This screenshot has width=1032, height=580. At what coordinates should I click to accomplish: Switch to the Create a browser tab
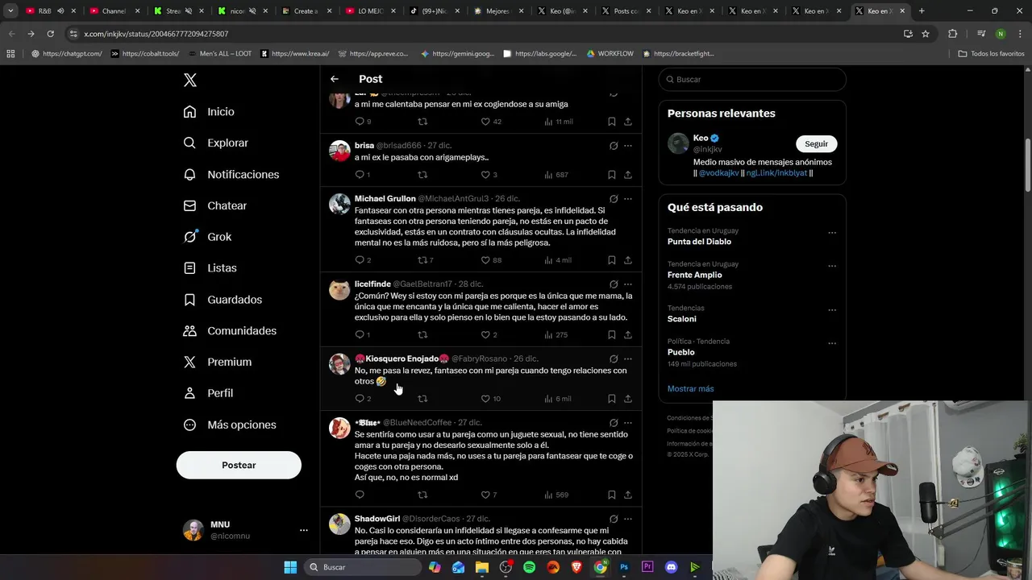point(306,11)
